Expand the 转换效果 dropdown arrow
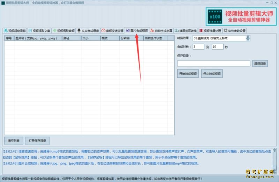 pos(248,38)
